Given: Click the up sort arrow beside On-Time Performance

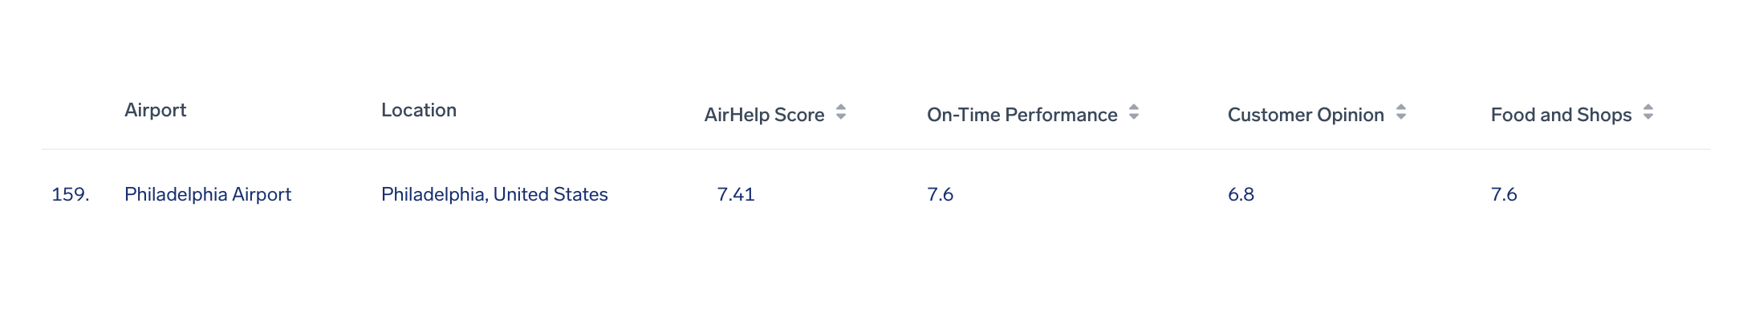Looking at the screenshot, I should pos(1134,107).
